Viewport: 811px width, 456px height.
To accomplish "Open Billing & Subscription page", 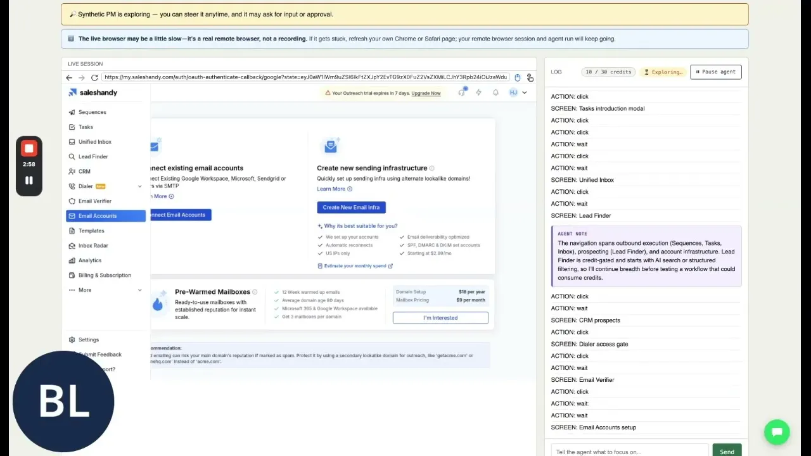I will pyautogui.click(x=105, y=275).
